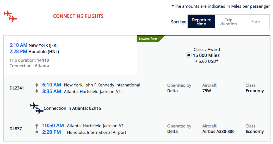Click flight number DL2341
Viewport: 273px width, 144px height.
click(17, 88)
